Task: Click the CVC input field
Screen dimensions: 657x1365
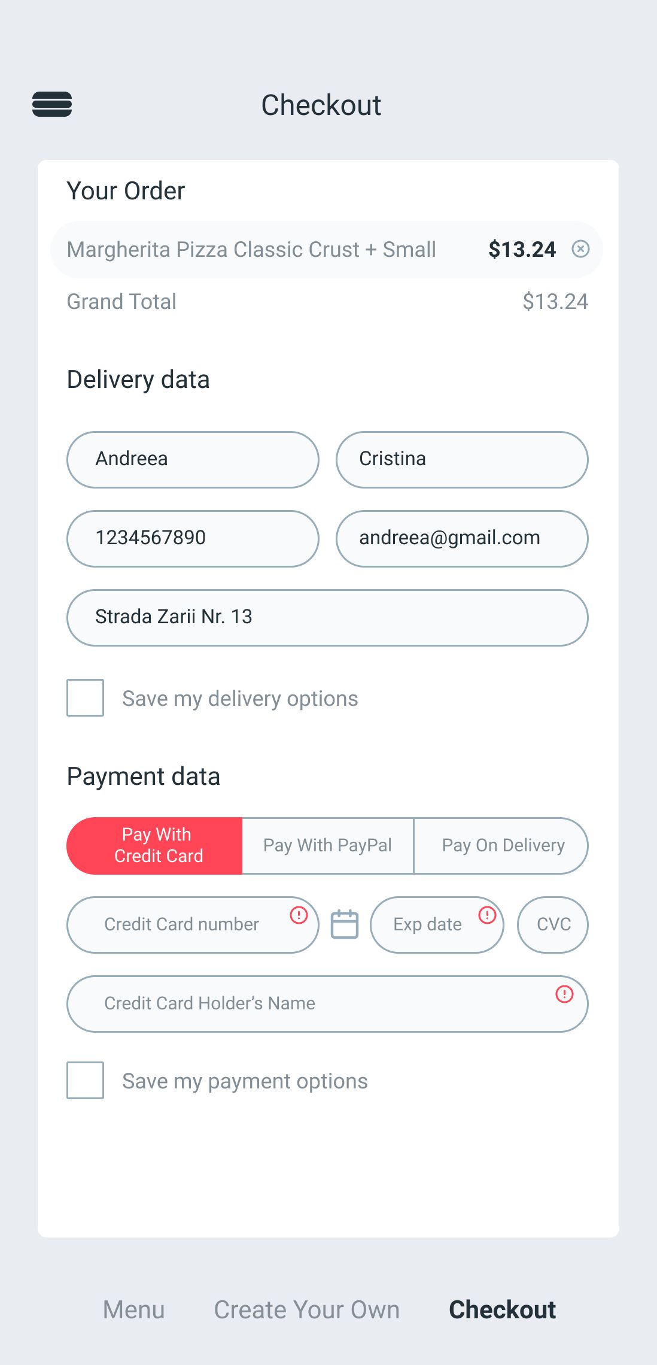Action: pyautogui.click(x=553, y=924)
